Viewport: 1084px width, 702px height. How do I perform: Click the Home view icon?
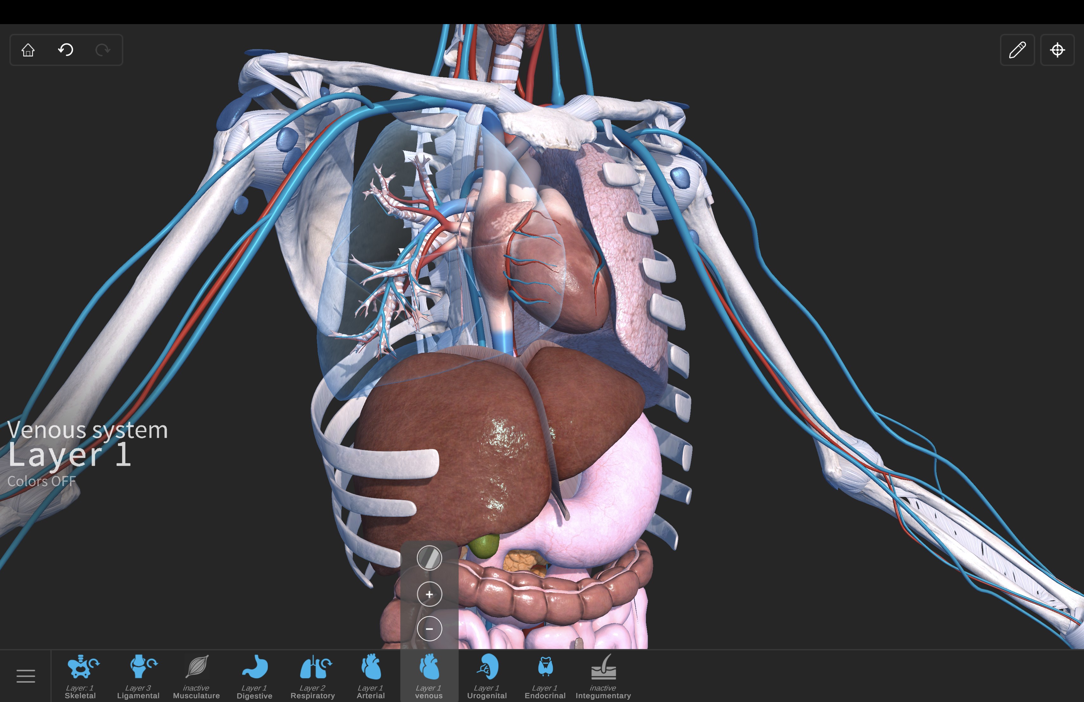pyautogui.click(x=28, y=50)
